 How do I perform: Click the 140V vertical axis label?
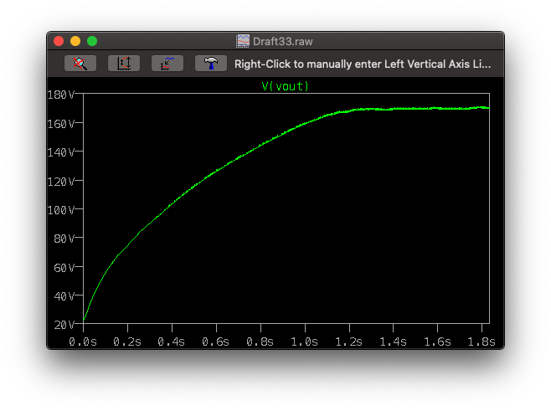(61, 152)
